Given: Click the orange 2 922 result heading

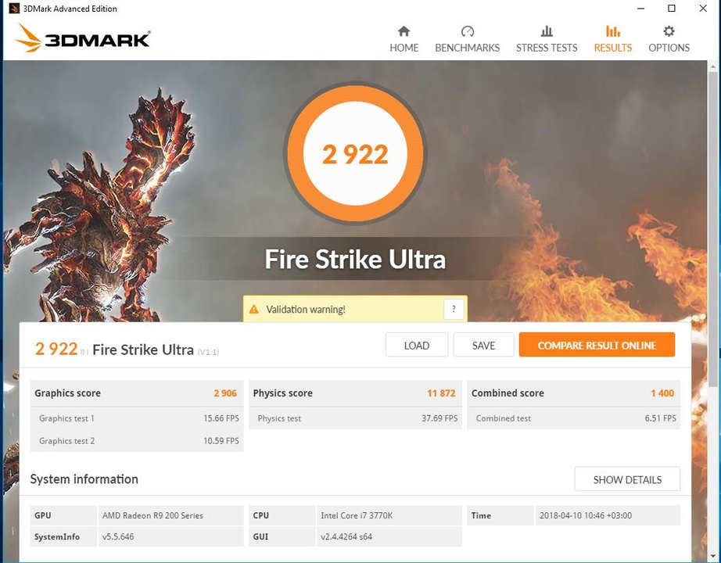Looking at the screenshot, I should pyautogui.click(x=56, y=349).
